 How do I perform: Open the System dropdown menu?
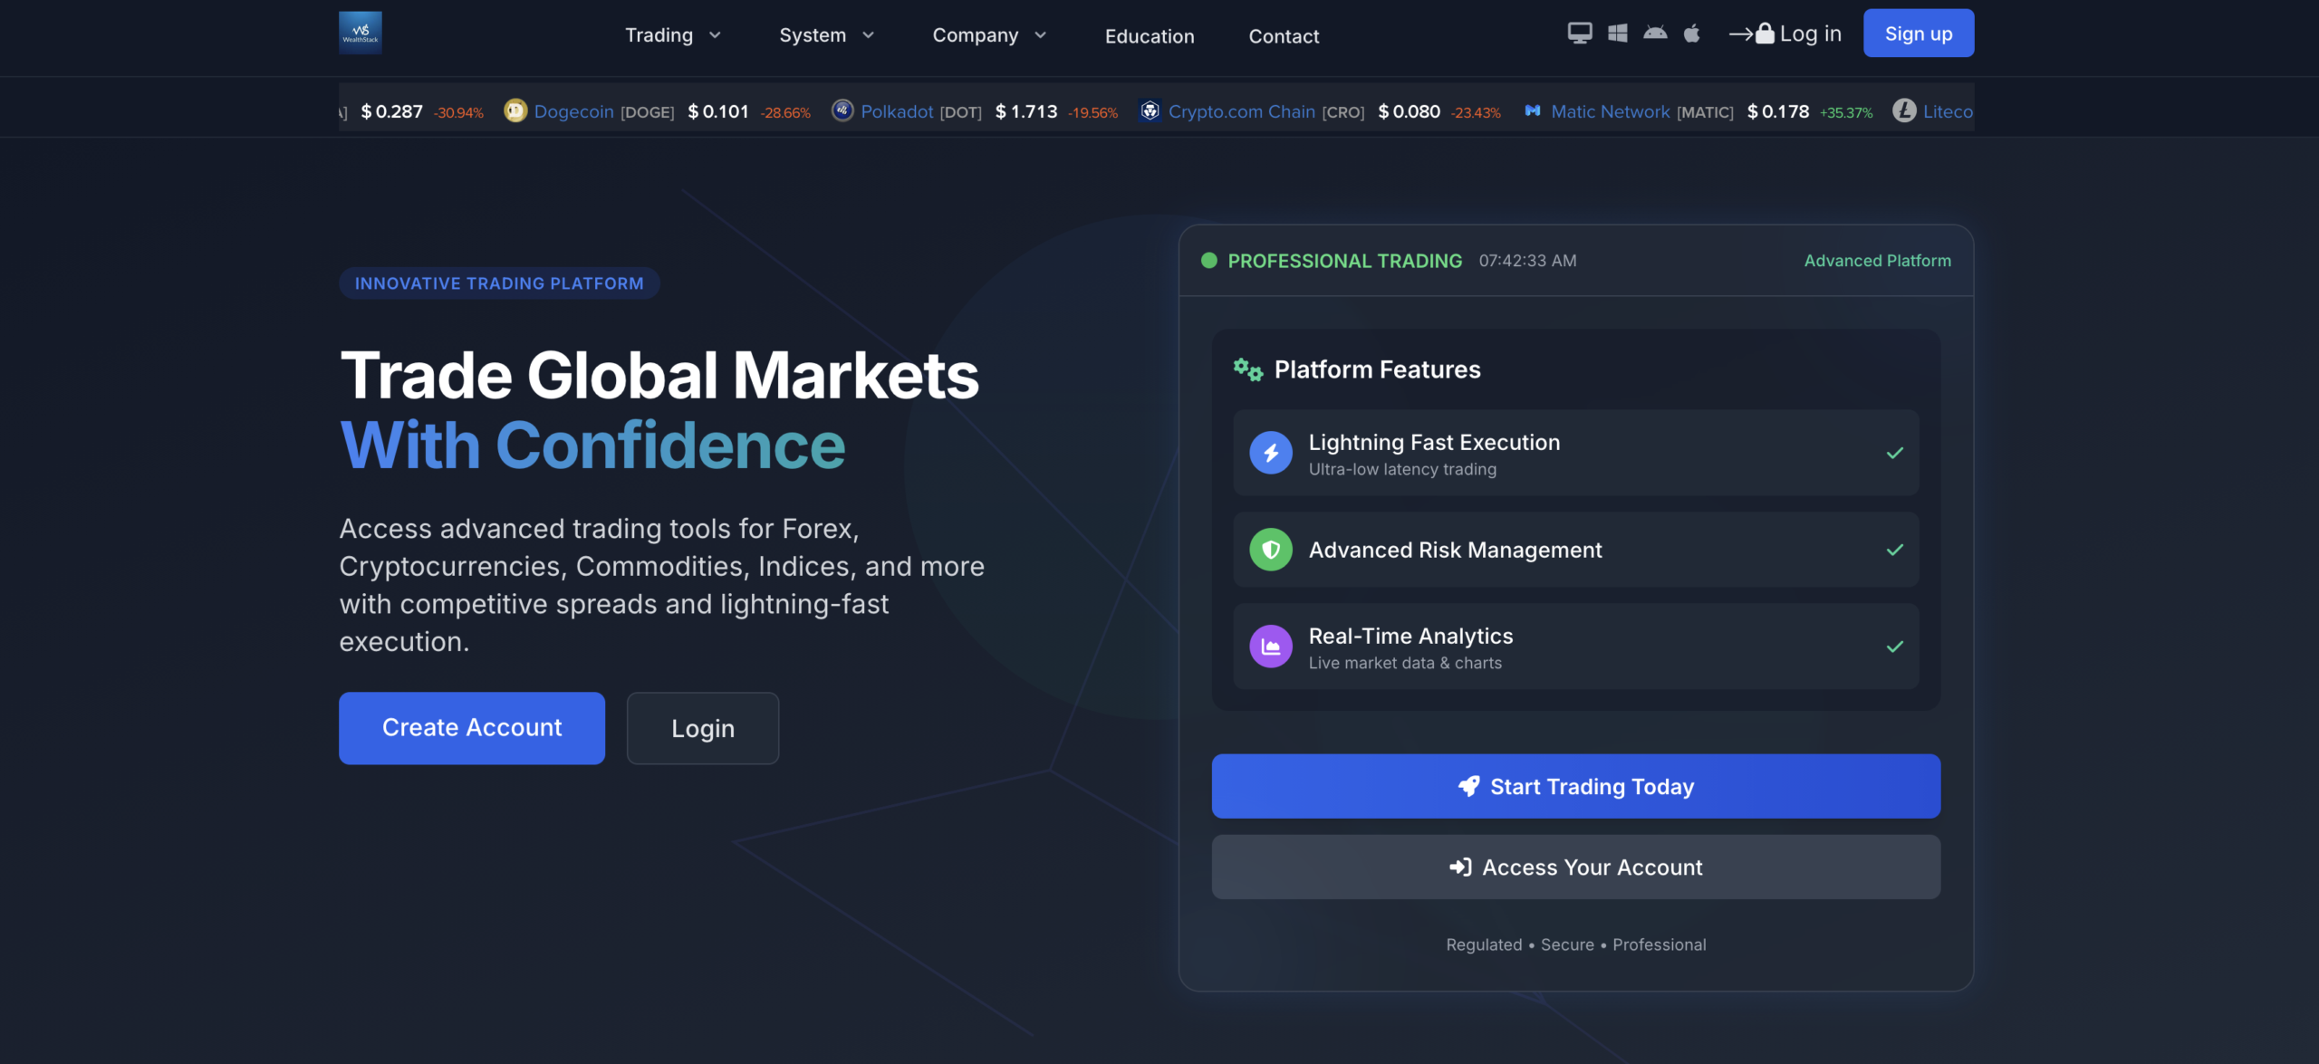tap(825, 35)
